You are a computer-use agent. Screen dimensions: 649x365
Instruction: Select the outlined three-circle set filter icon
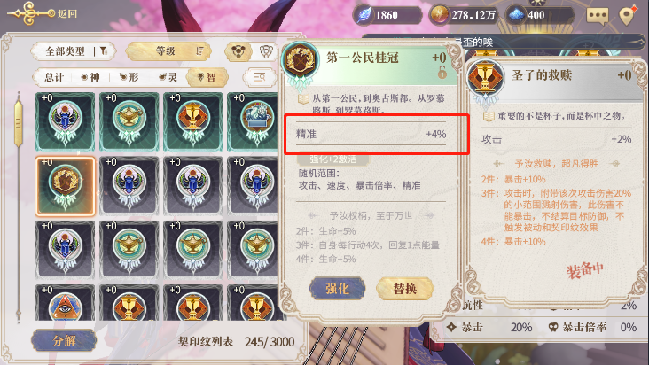click(x=266, y=51)
